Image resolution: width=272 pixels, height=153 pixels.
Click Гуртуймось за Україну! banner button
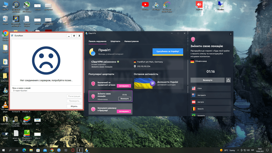[x=168, y=52]
